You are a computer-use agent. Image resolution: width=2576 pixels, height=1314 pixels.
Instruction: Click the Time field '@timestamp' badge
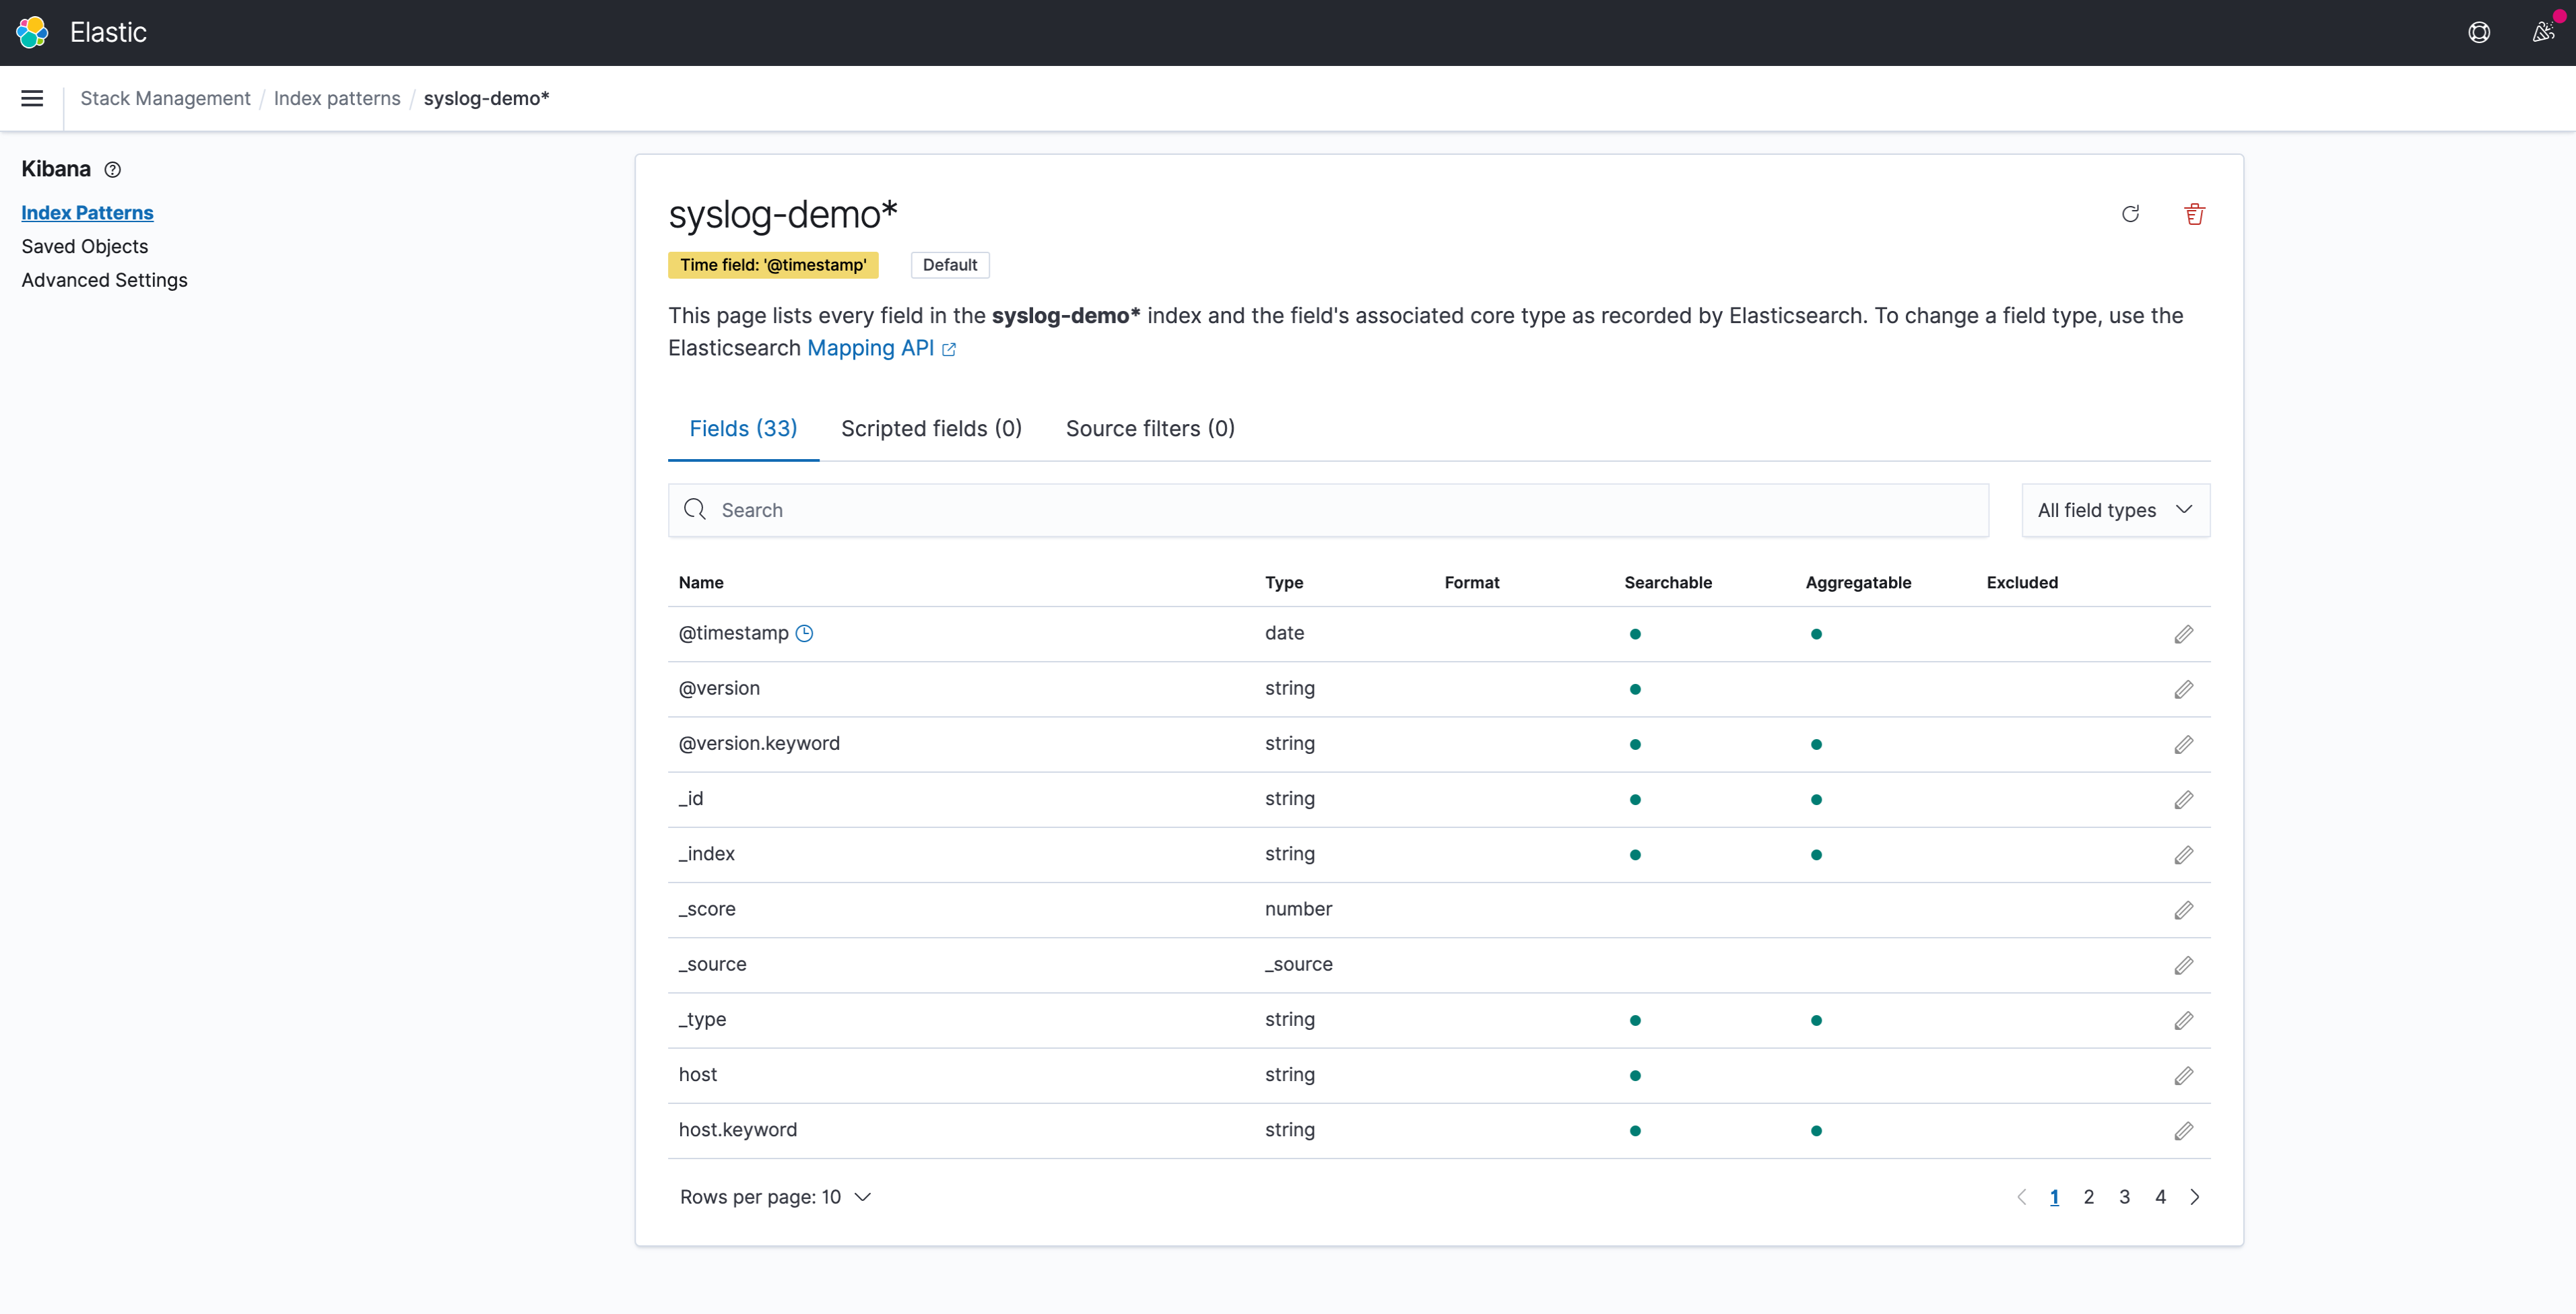pyautogui.click(x=773, y=265)
